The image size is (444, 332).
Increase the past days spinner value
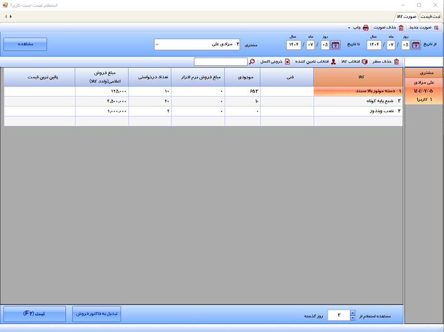tap(353, 313)
